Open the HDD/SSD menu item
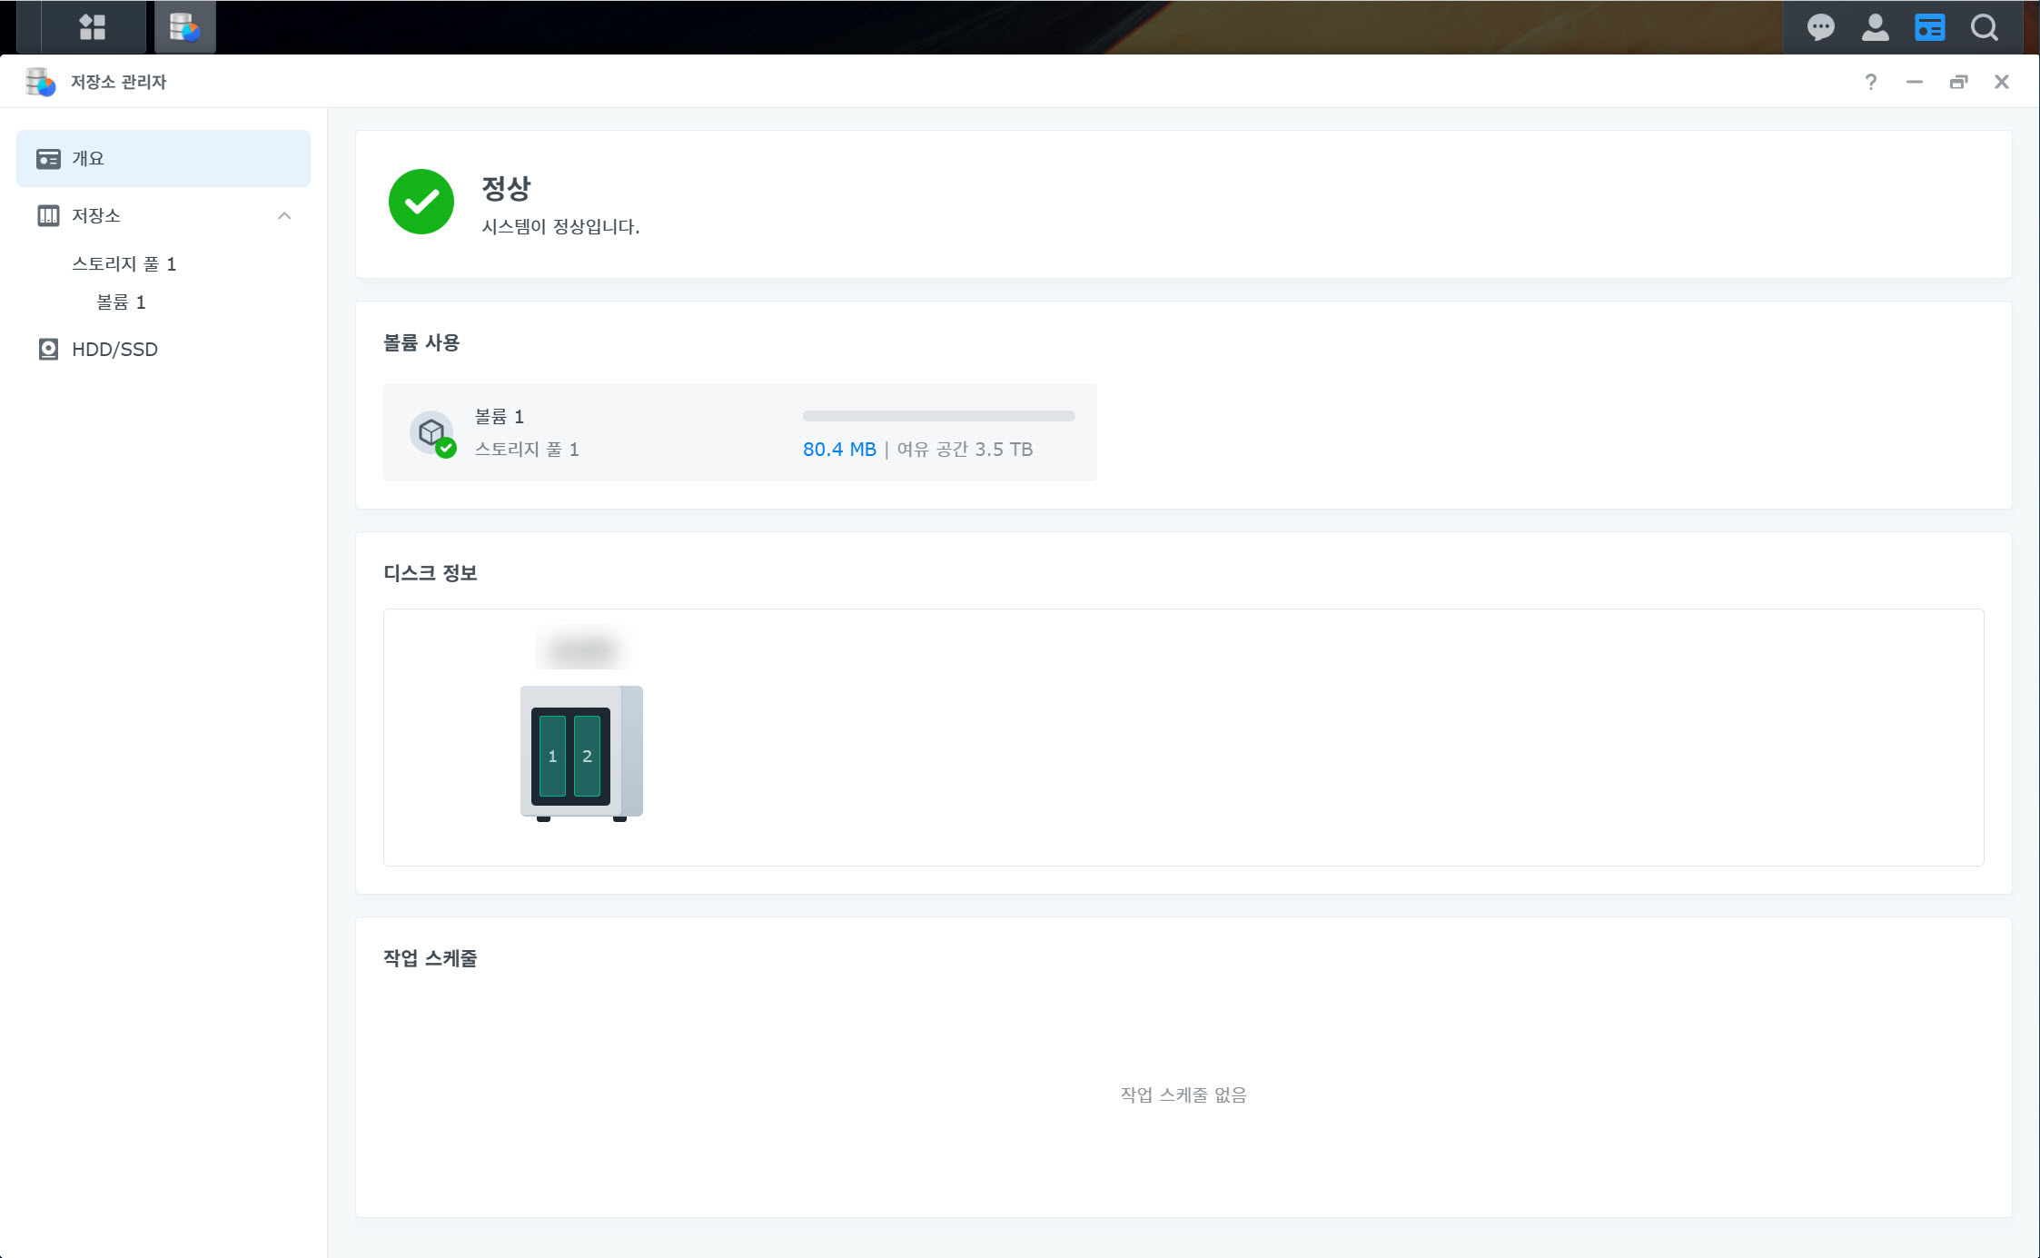 coord(114,349)
